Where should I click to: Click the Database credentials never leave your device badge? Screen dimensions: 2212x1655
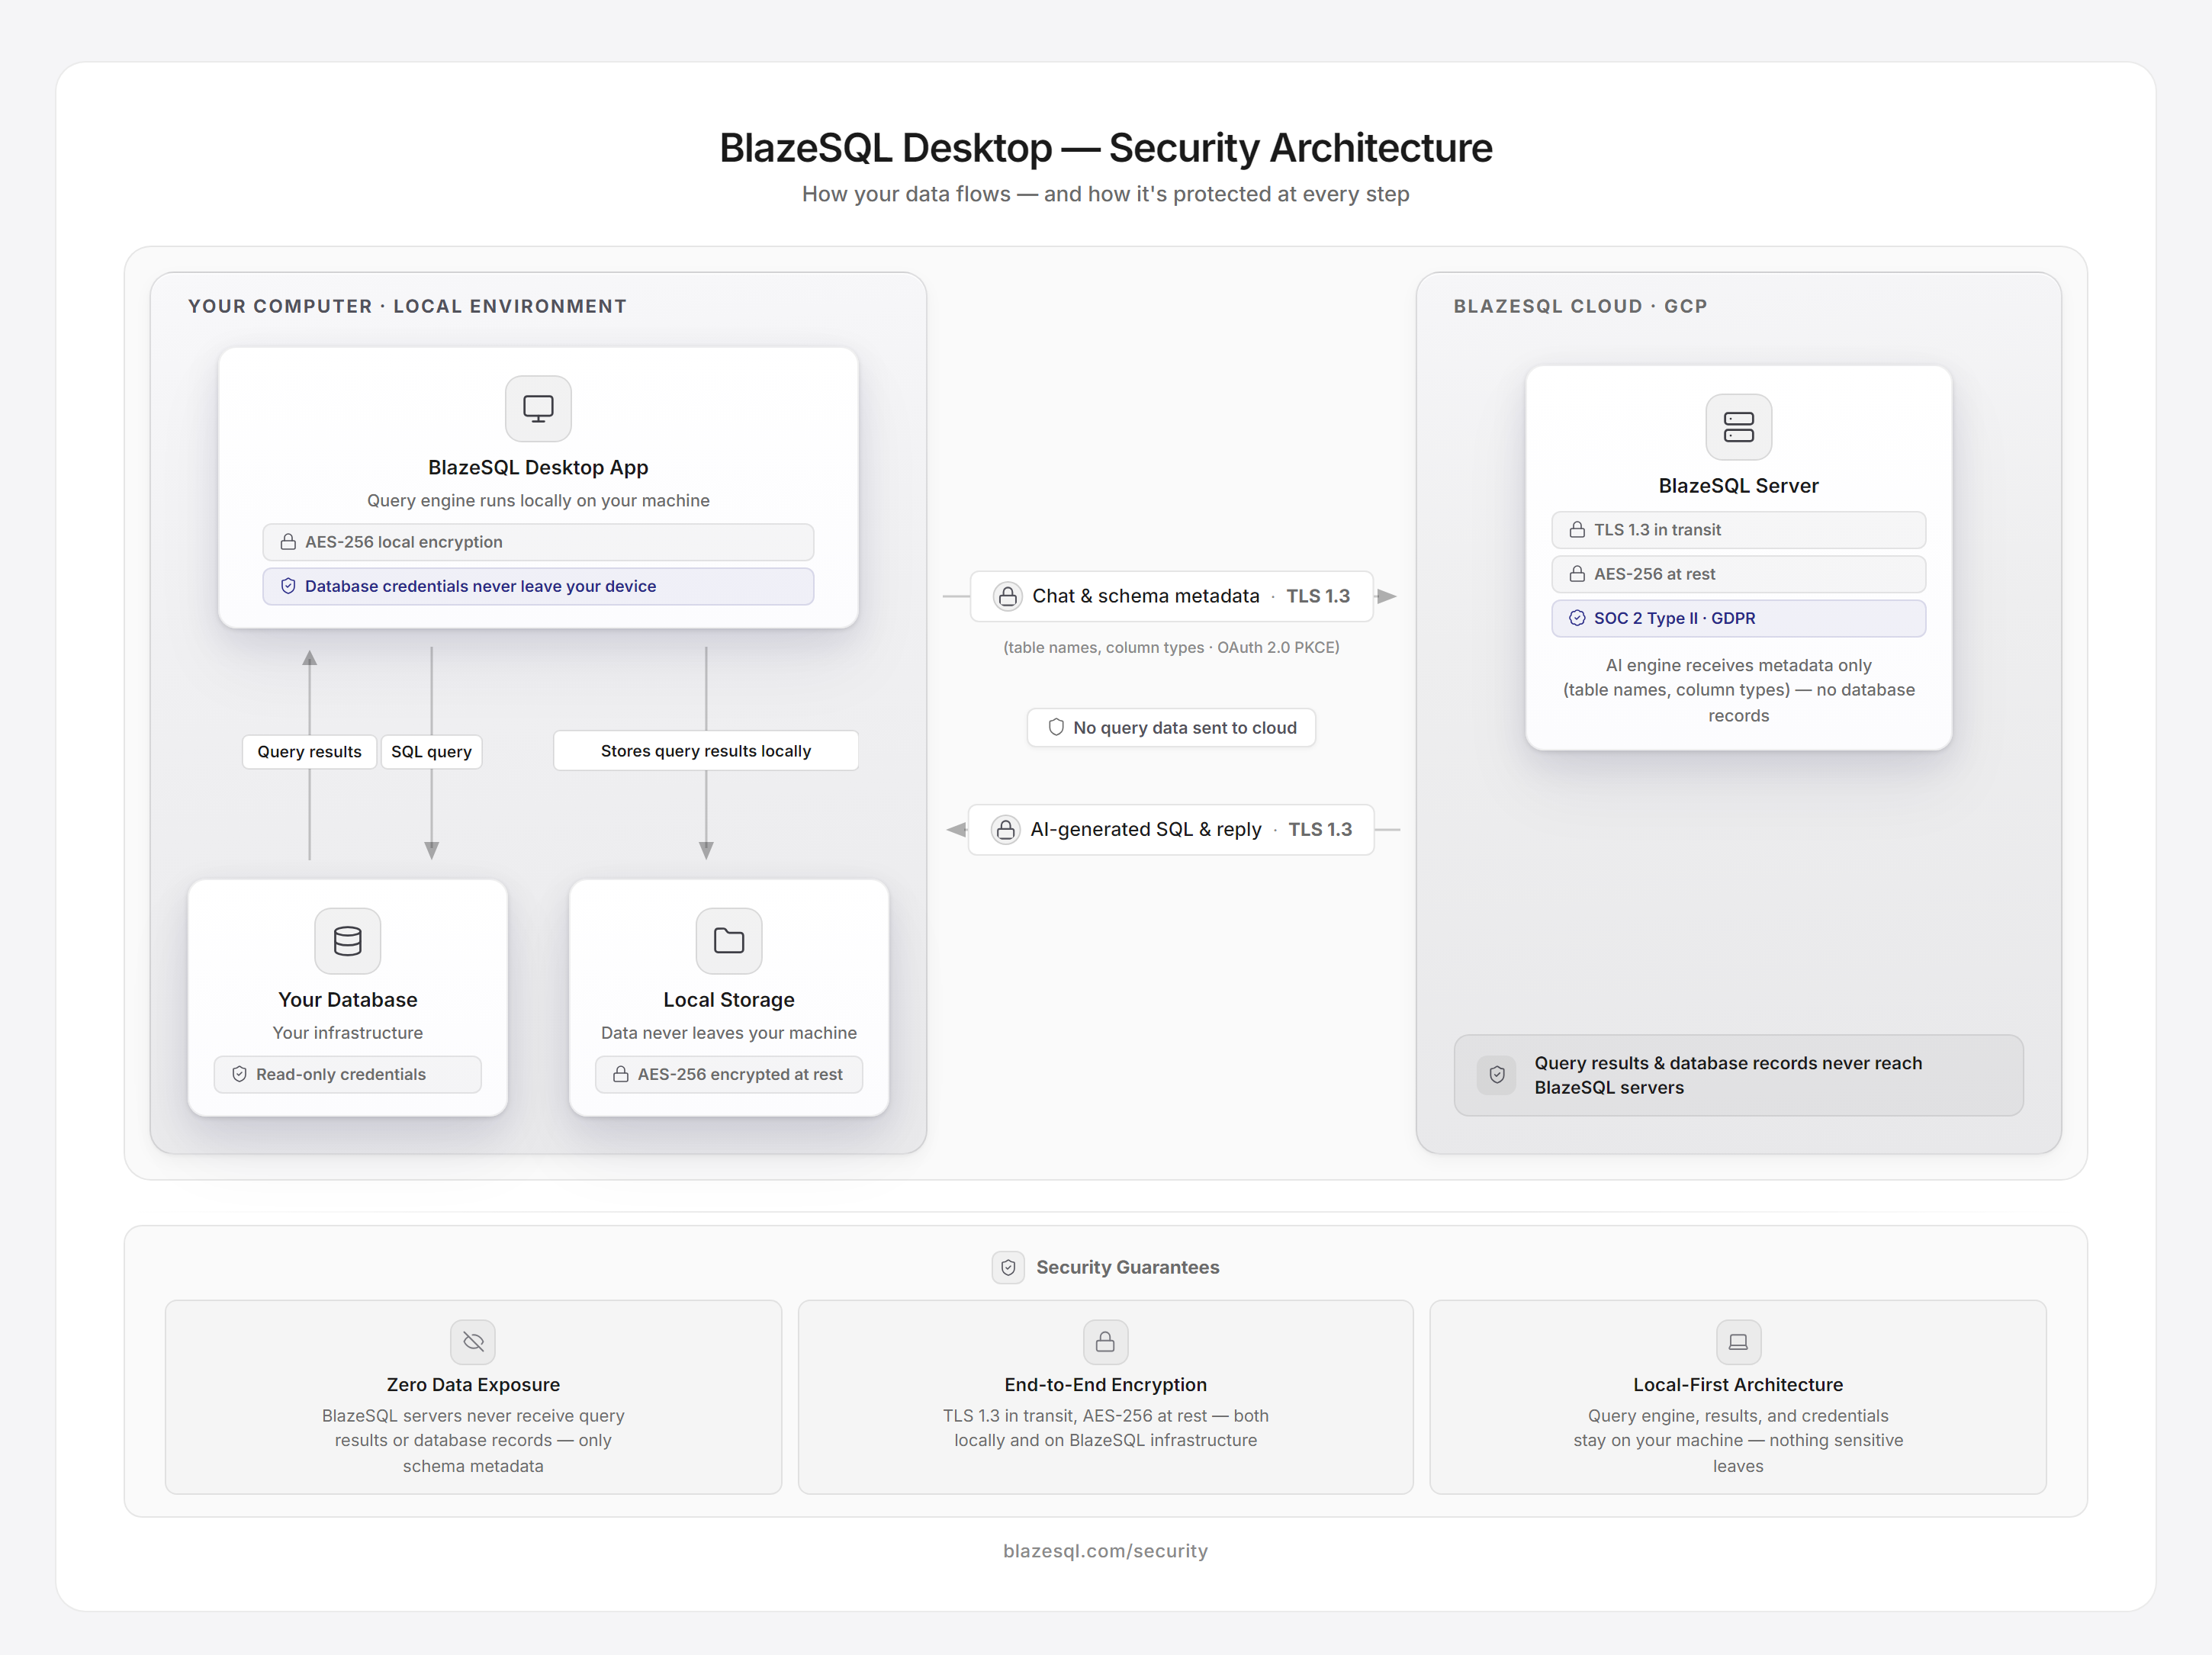(x=538, y=586)
